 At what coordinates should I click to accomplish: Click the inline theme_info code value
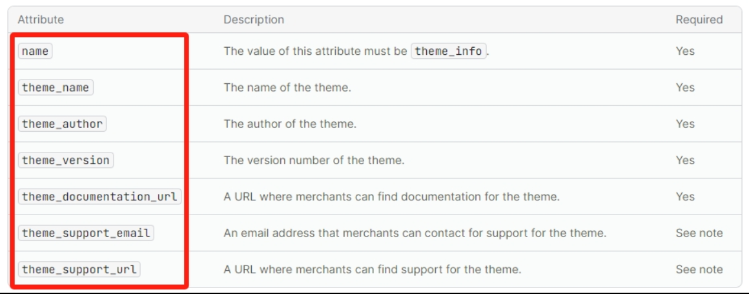(448, 52)
